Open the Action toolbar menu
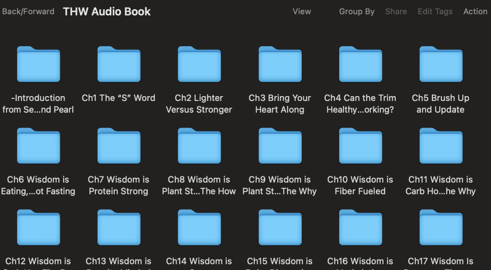Image resolution: width=491 pixels, height=270 pixels. [x=475, y=11]
